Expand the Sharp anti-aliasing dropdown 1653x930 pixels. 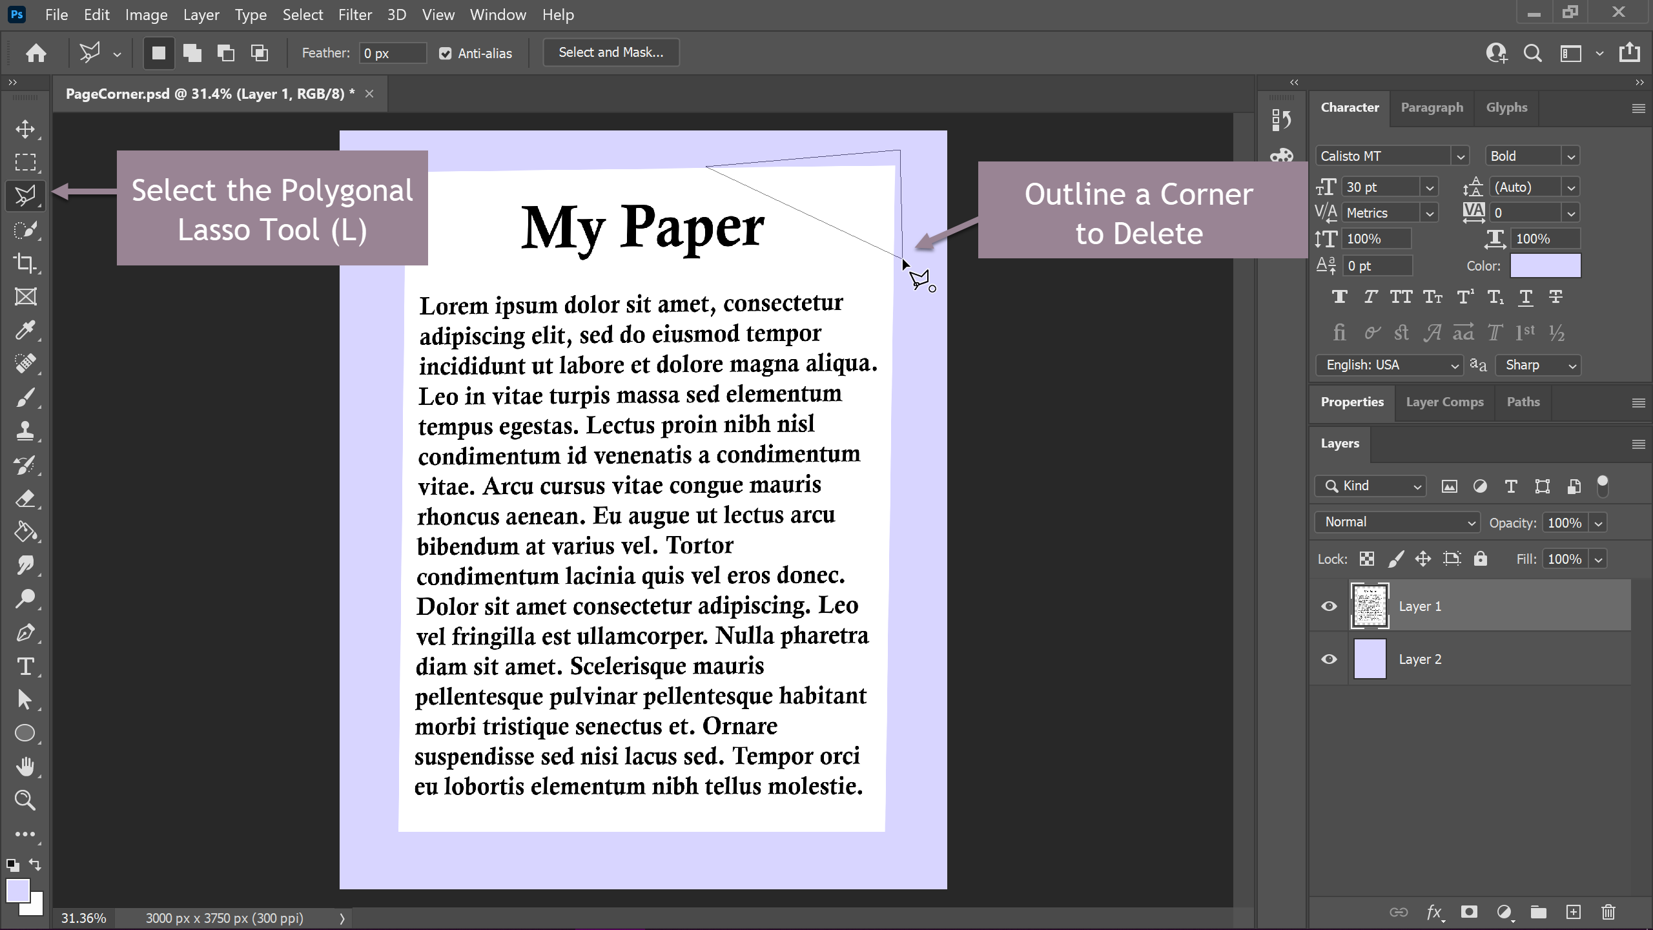click(x=1538, y=365)
